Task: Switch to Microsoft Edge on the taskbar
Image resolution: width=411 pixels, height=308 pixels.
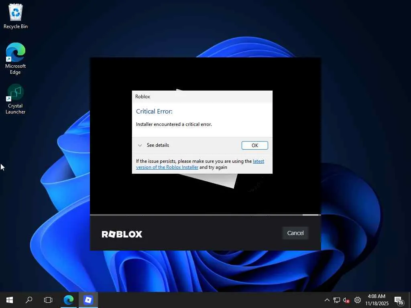Action: [x=69, y=300]
